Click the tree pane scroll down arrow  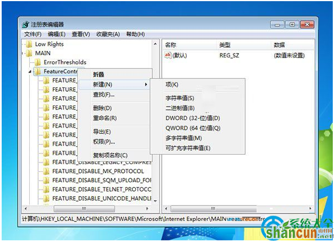point(155,201)
